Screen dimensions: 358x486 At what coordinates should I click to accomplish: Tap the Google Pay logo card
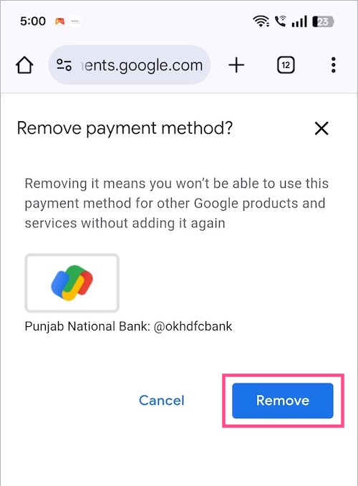pyautogui.click(x=72, y=282)
